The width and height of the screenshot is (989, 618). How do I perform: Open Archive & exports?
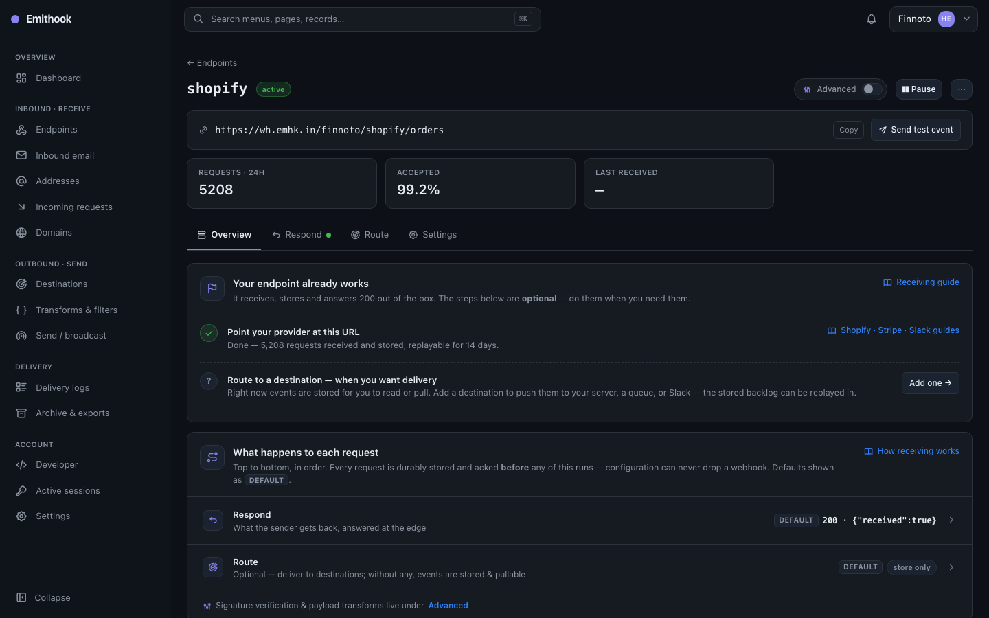pos(85,413)
